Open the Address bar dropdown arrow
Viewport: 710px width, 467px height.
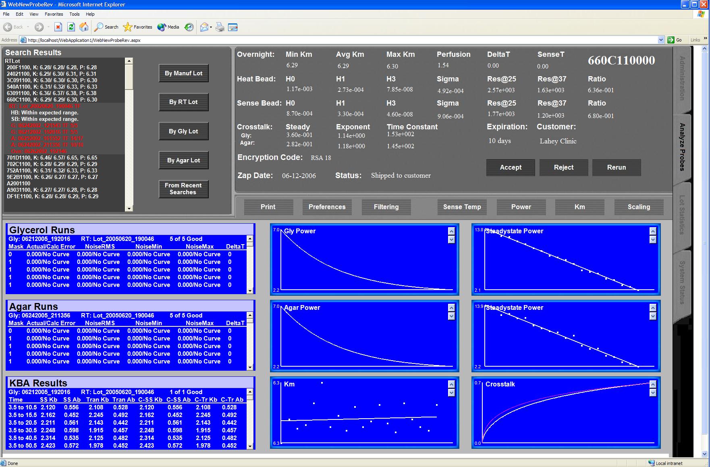(x=661, y=40)
